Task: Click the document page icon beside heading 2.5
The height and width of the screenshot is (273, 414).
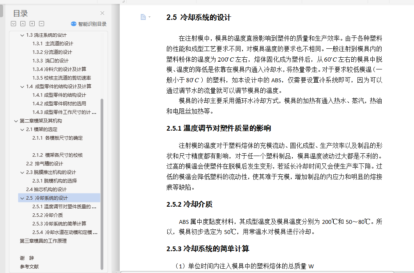Action: point(143,17)
